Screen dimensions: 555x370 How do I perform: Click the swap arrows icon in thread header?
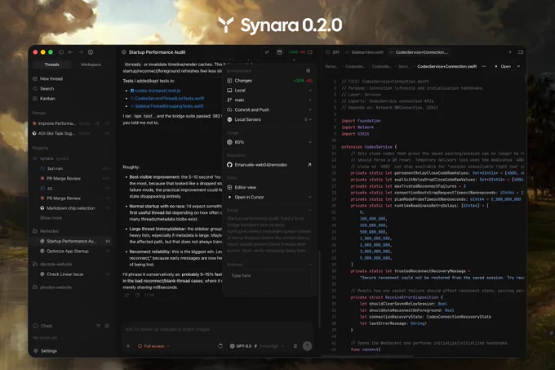click(x=267, y=52)
